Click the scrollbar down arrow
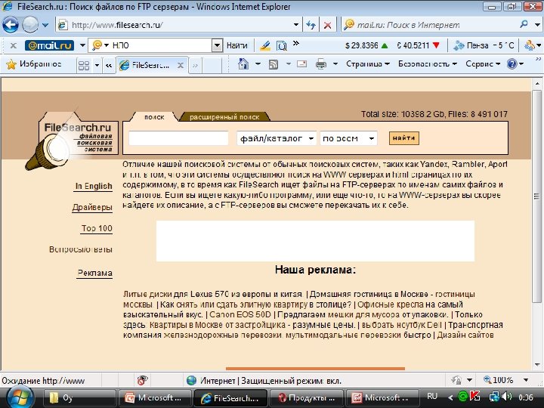 pos(537,365)
